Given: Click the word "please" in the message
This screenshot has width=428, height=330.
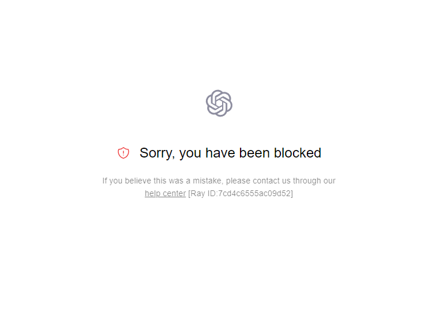Looking at the screenshot, I should [238, 181].
